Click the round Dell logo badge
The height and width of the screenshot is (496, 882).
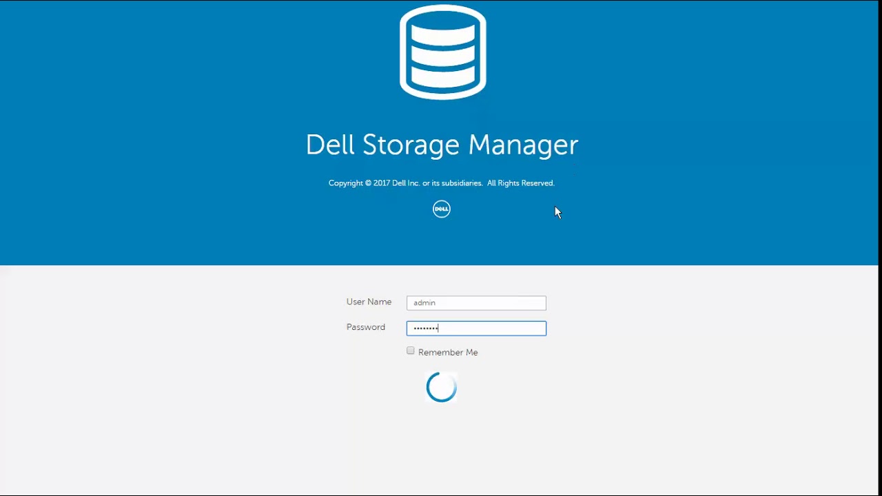[442, 209]
